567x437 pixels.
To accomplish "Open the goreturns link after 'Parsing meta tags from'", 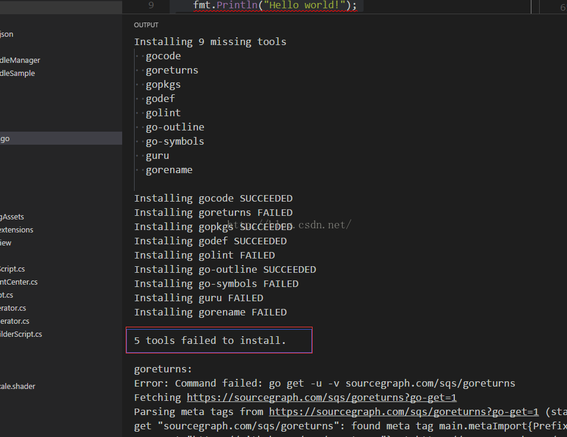I will tap(403, 412).
